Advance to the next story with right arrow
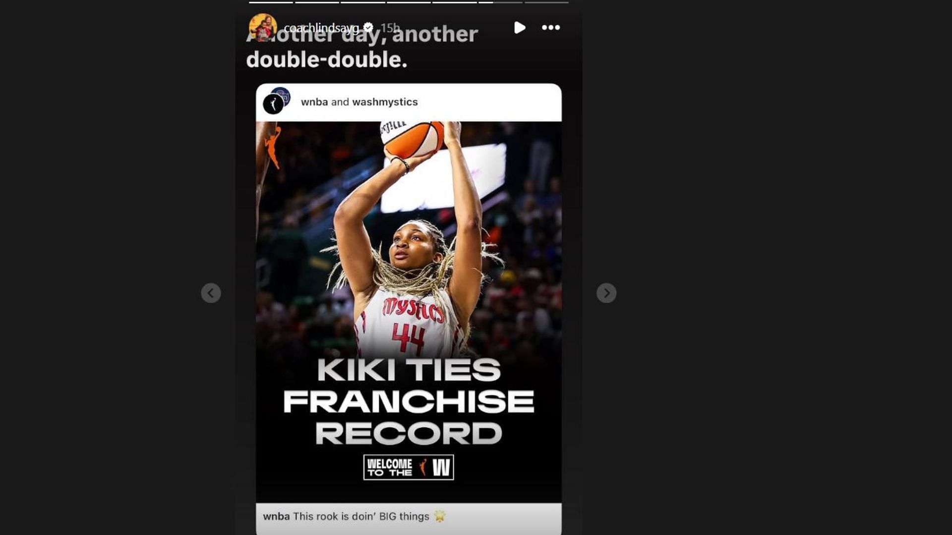952x535 pixels. click(606, 293)
